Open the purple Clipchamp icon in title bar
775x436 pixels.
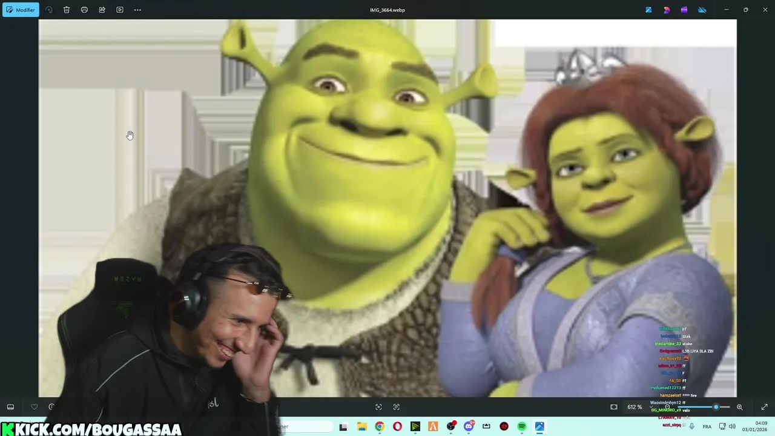coord(684,10)
